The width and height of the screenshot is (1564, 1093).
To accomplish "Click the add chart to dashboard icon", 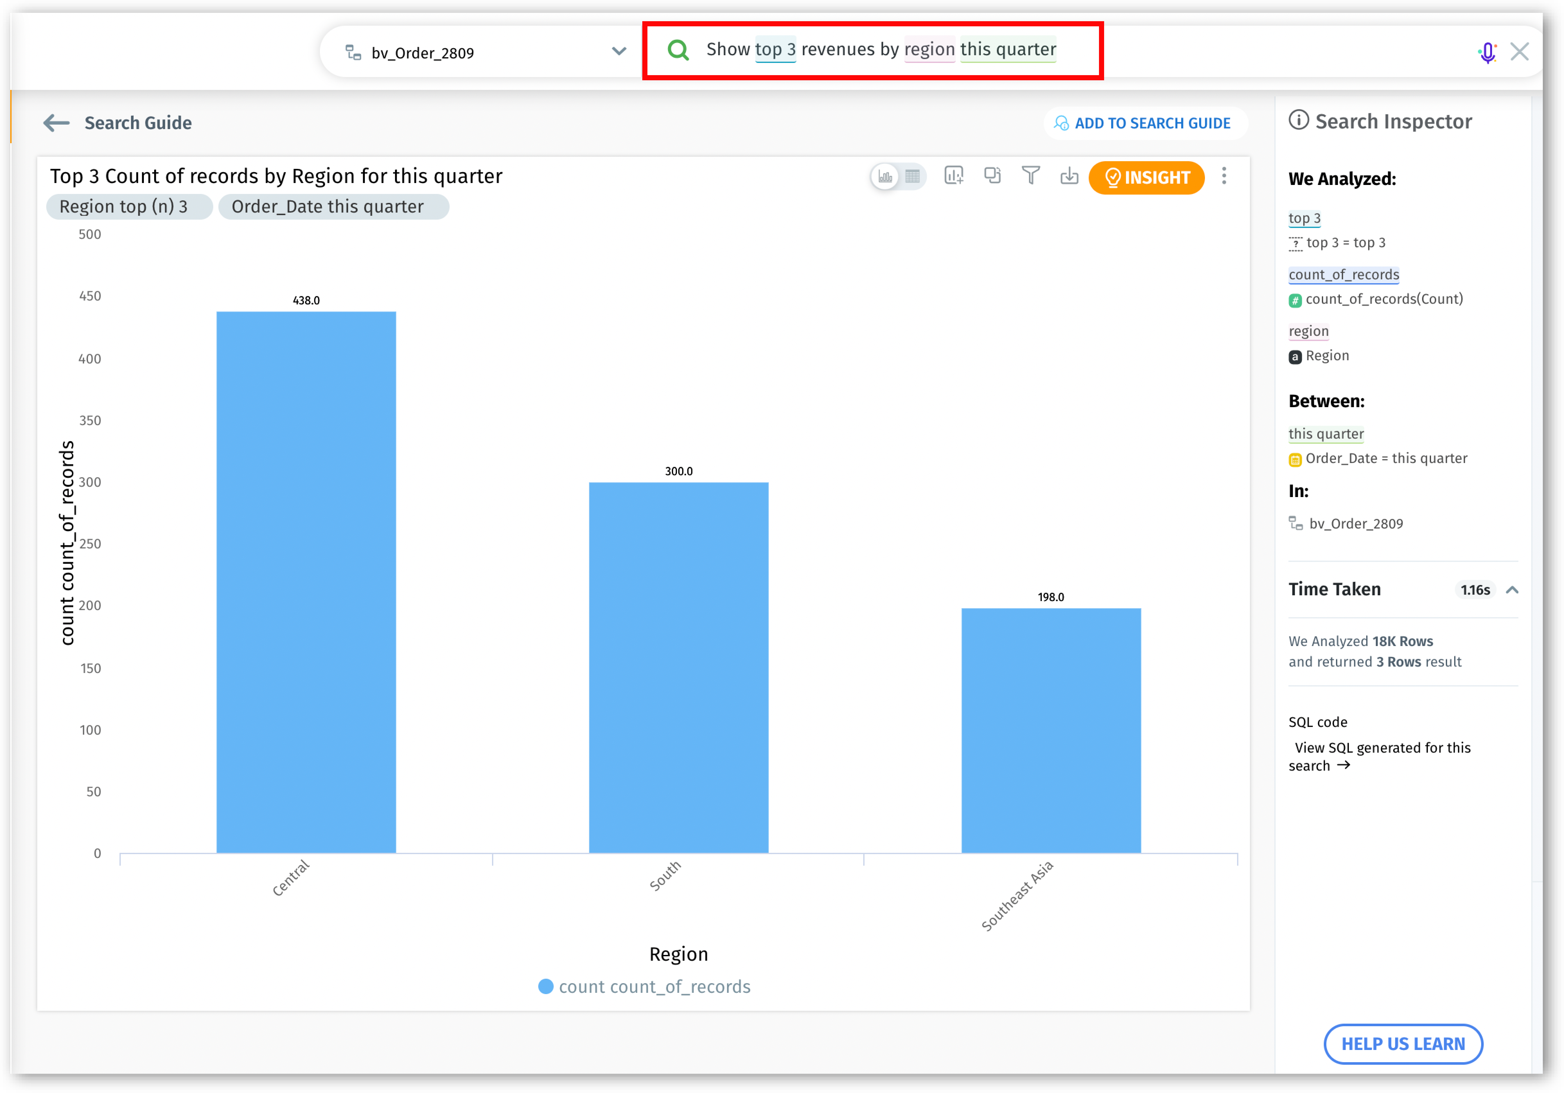I will [x=954, y=176].
